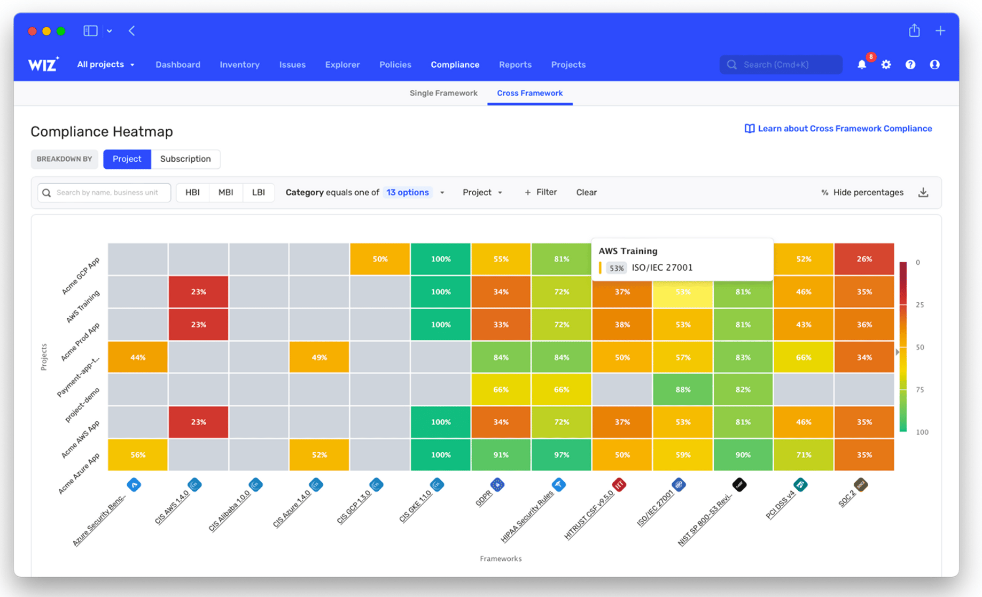Click the heatmap color scale bar
Image resolution: width=982 pixels, height=597 pixels.
(903, 347)
